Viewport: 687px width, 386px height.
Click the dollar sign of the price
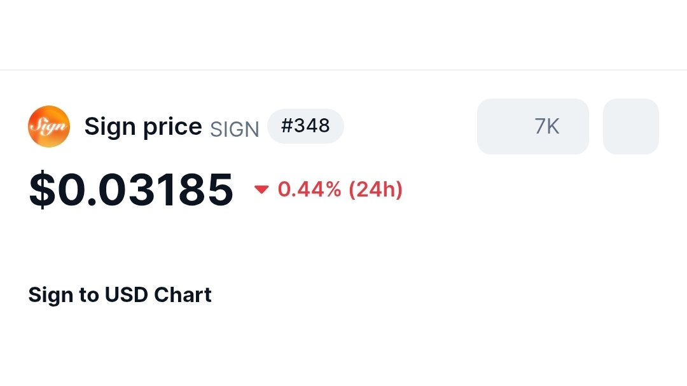coord(42,190)
